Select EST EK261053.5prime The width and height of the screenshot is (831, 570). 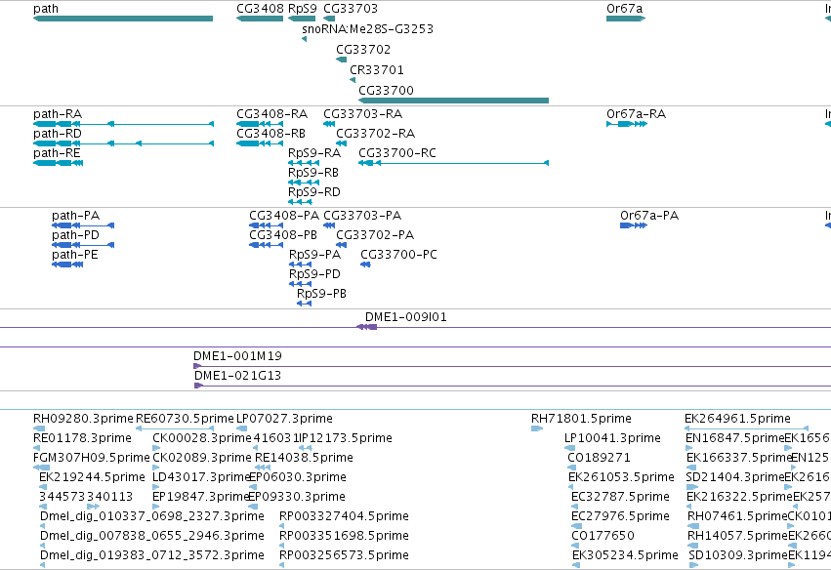coord(571,487)
